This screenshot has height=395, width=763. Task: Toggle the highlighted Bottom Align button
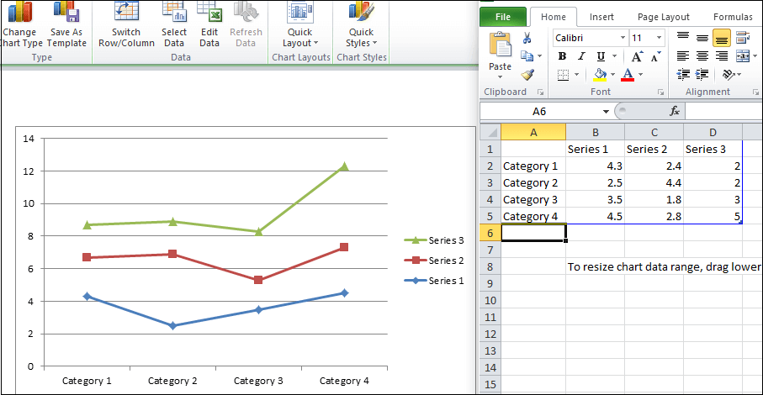(722, 38)
